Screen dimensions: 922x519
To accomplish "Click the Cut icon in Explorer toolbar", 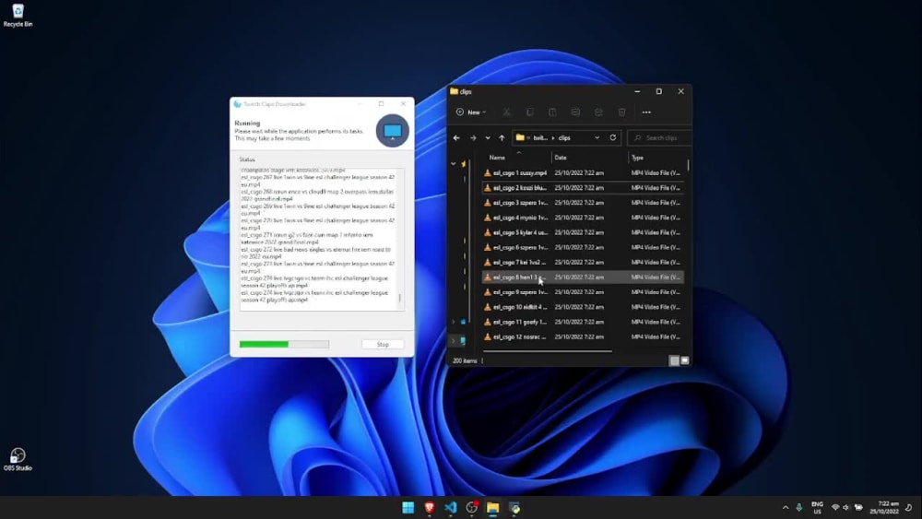I will [x=506, y=112].
